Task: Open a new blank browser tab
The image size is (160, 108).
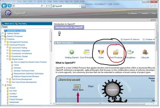Action: 84,6
